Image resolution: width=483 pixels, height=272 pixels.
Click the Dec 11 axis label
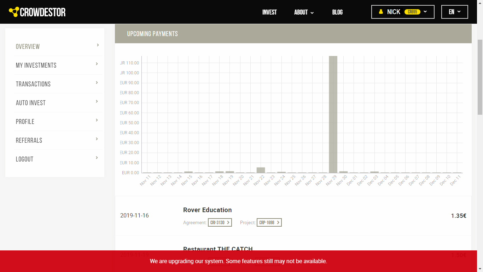tap(456, 180)
